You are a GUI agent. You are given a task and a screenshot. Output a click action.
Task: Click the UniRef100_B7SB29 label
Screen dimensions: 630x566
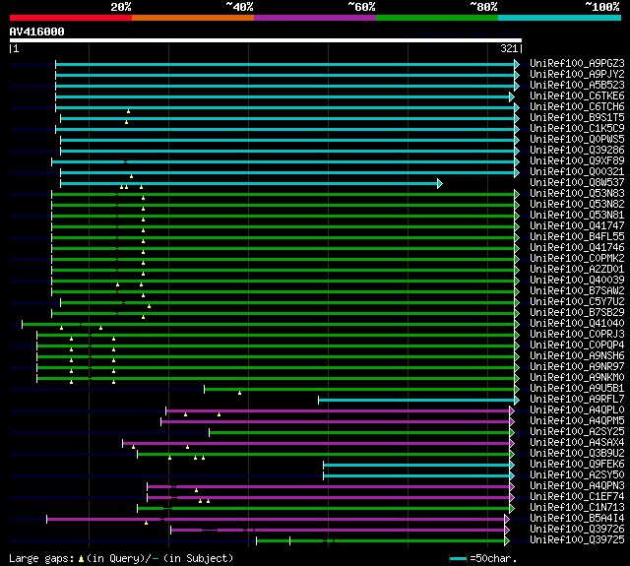(577, 313)
